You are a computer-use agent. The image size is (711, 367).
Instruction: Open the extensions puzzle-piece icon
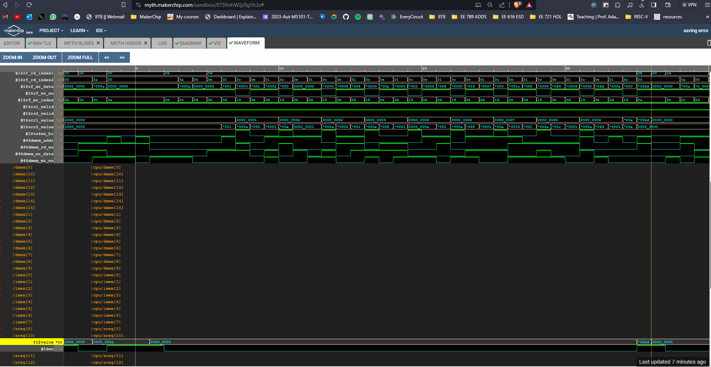[x=618, y=5]
